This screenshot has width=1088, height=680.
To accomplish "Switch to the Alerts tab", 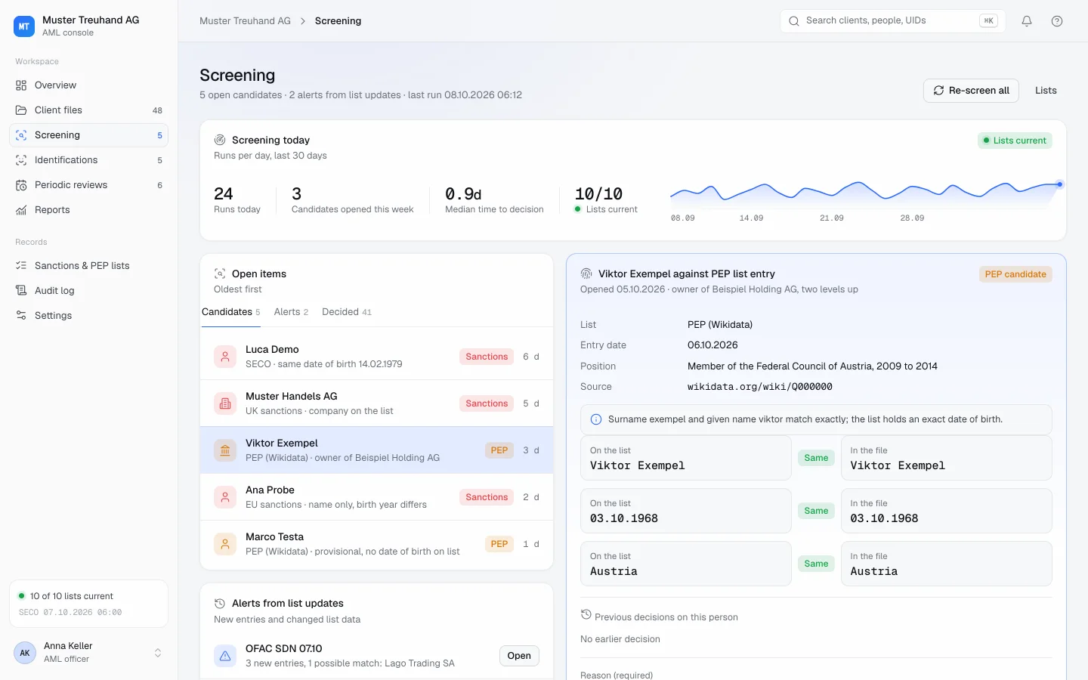I will pyautogui.click(x=291, y=312).
